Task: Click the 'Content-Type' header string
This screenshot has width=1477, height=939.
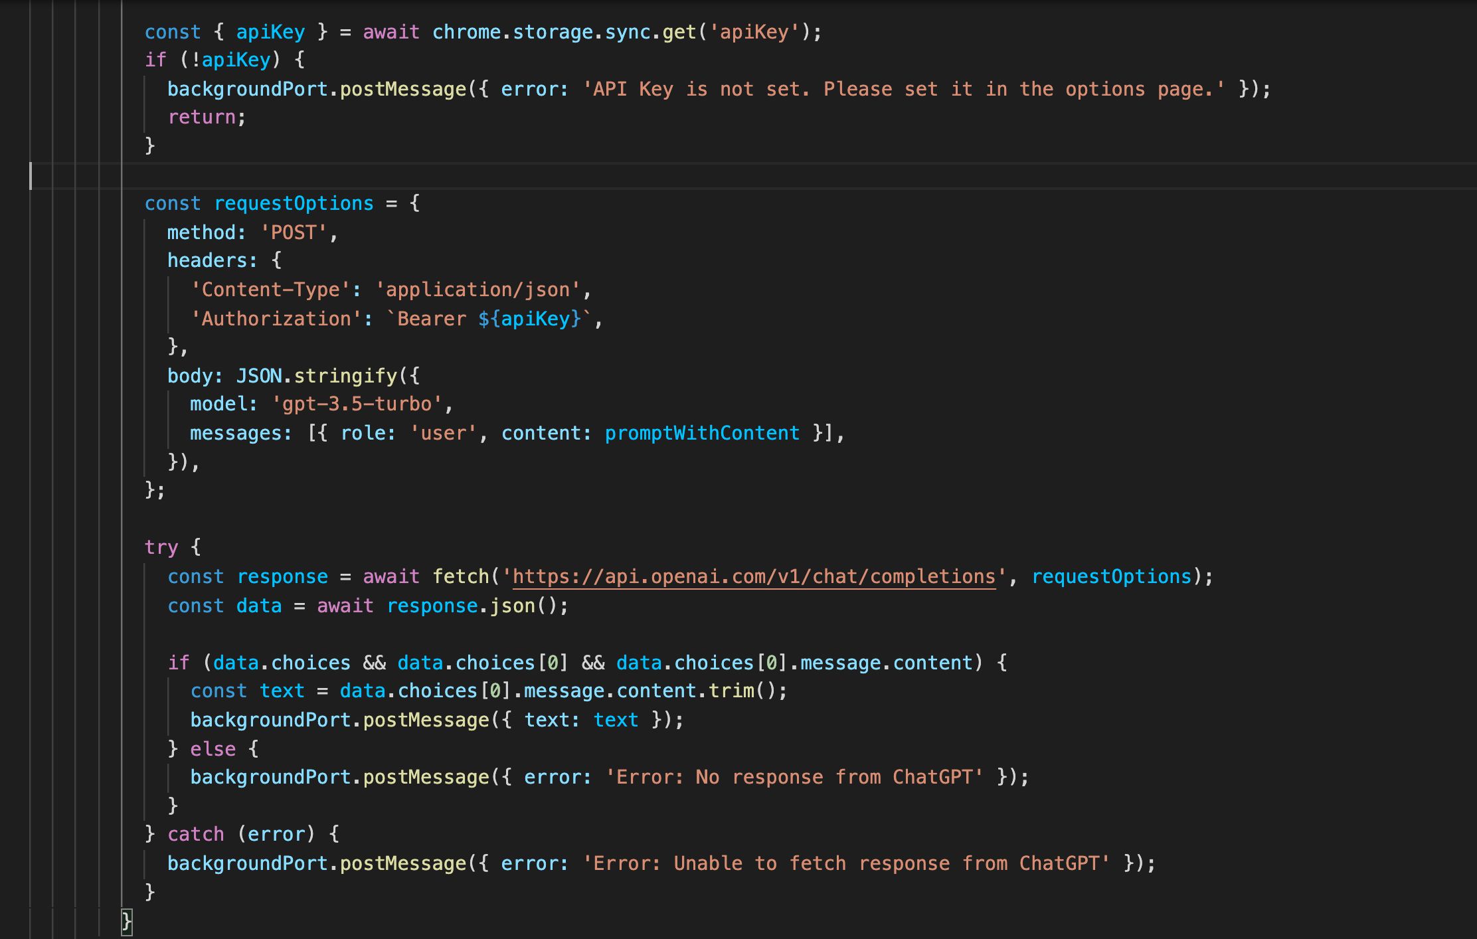Action: pos(270,290)
